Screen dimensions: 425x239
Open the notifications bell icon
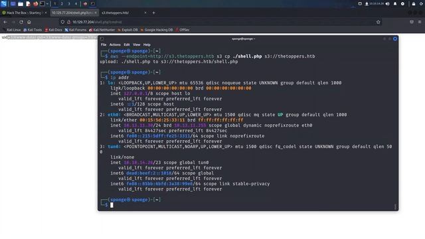click(x=395, y=4)
